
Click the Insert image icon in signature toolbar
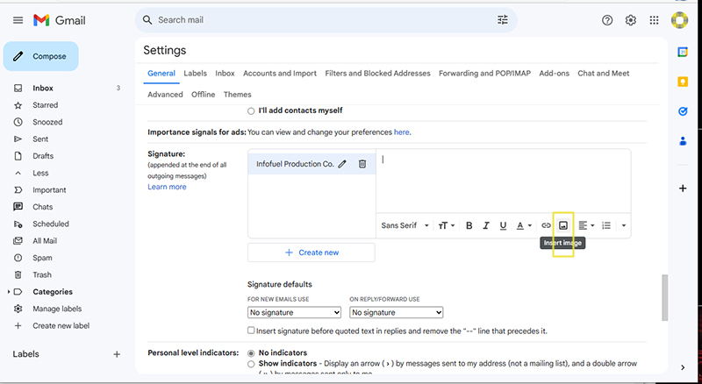(x=563, y=225)
